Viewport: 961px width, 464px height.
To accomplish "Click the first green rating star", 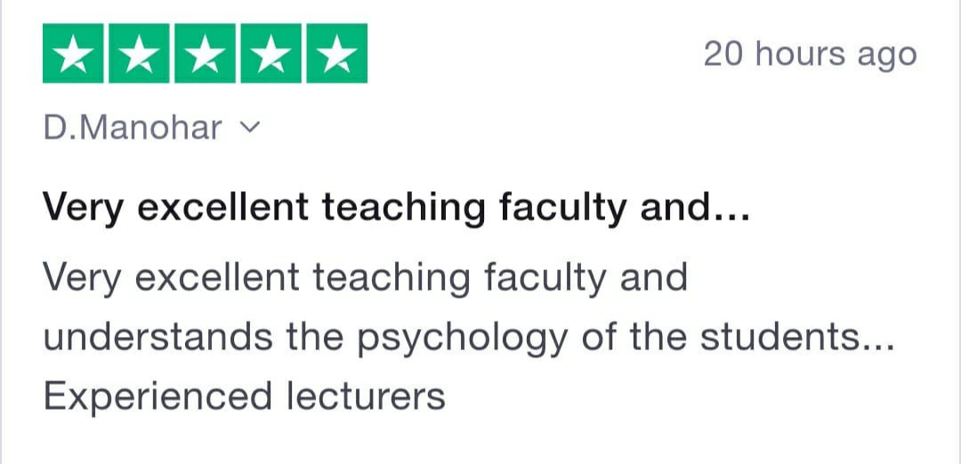I will click(x=75, y=54).
